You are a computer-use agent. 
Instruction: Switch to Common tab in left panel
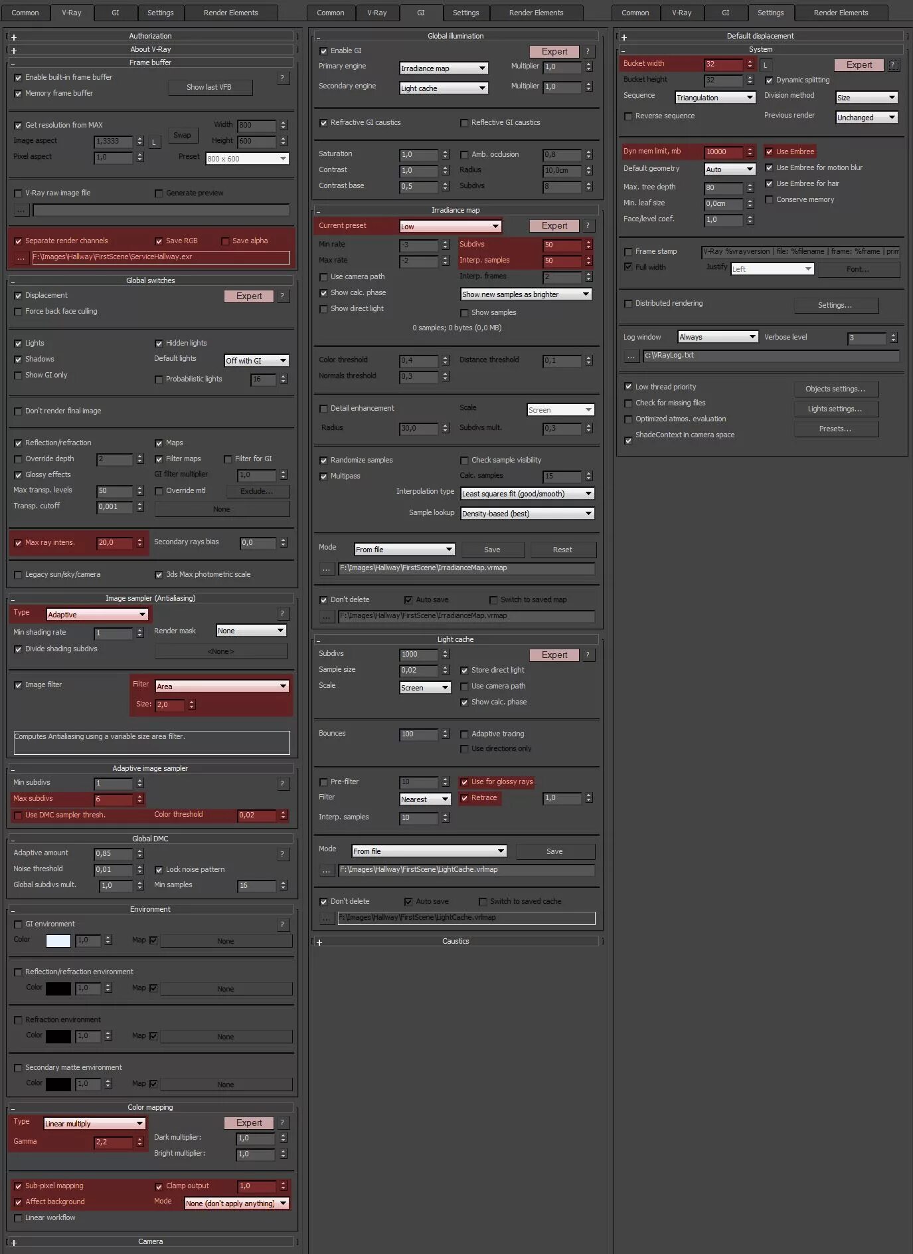tap(25, 13)
